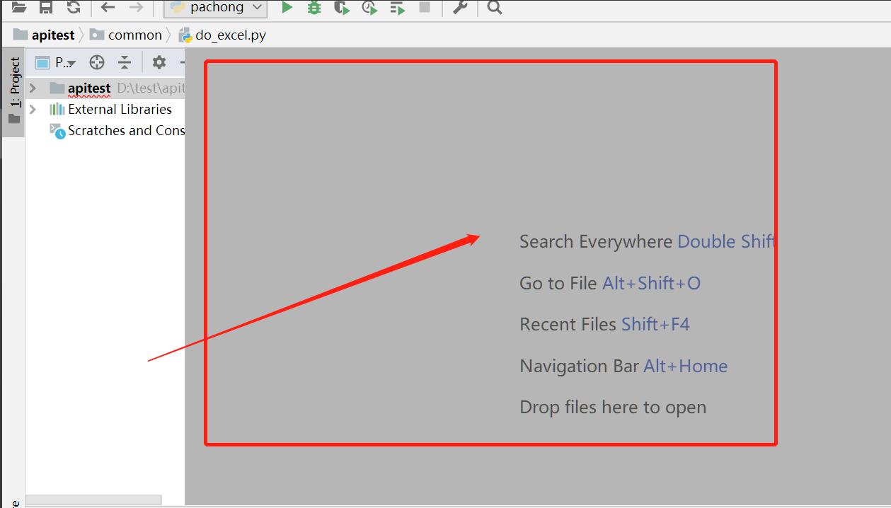Expand the apitest project folder
The image size is (891, 508).
(x=33, y=88)
